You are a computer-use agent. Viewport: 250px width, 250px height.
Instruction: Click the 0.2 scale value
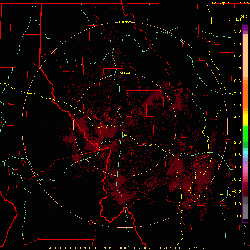click(237, 179)
